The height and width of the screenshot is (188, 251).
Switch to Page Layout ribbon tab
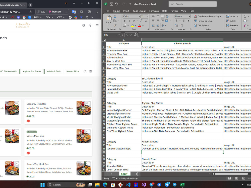pos(139,11)
